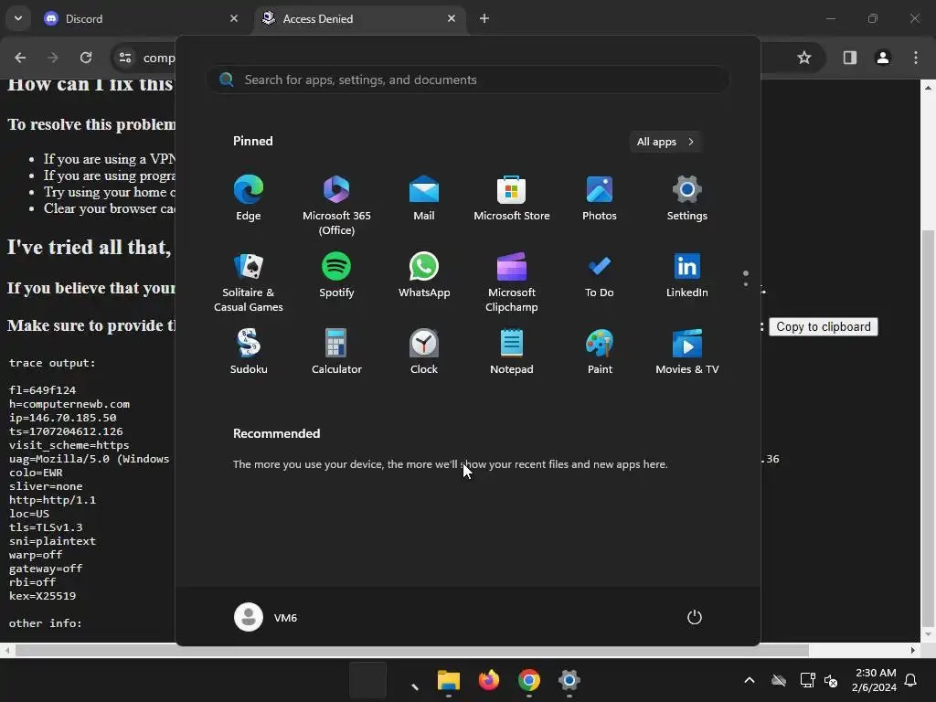The width and height of the screenshot is (936, 702).
Task: Click the 'h=computernewb.com' trace line
Action: [69, 404]
